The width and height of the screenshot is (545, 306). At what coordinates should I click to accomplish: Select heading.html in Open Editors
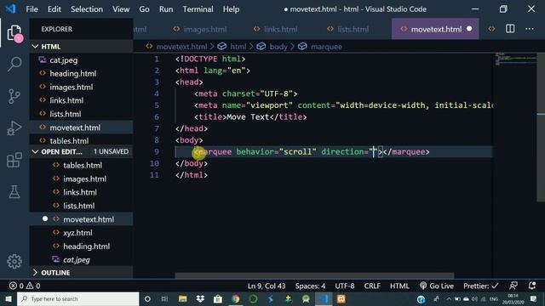pos(87,246)
